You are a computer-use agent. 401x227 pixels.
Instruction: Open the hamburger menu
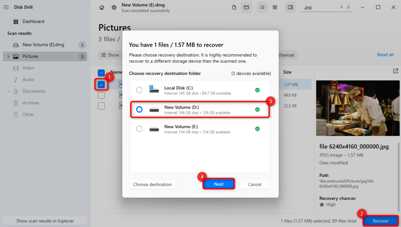pyautogui.click(x=6, y=7)
